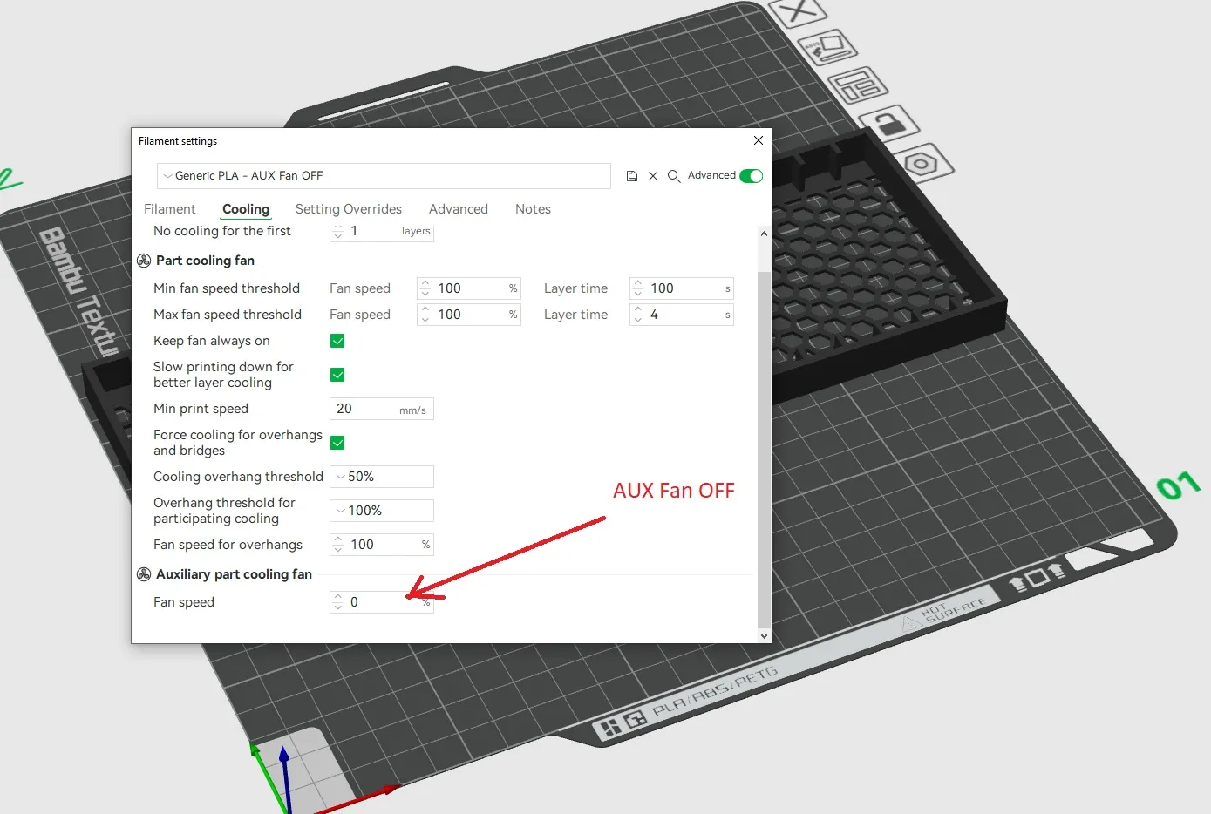Decrease Max fan speed threshold fan speed
The image size is (1211, 814).
tap(425, 320)
